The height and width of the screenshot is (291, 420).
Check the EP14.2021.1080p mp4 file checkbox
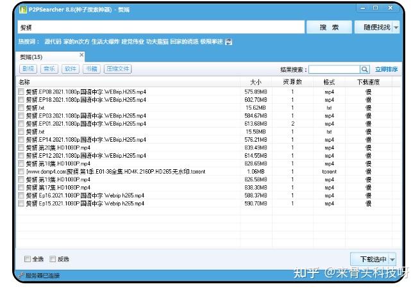click(x=21, y=140)
